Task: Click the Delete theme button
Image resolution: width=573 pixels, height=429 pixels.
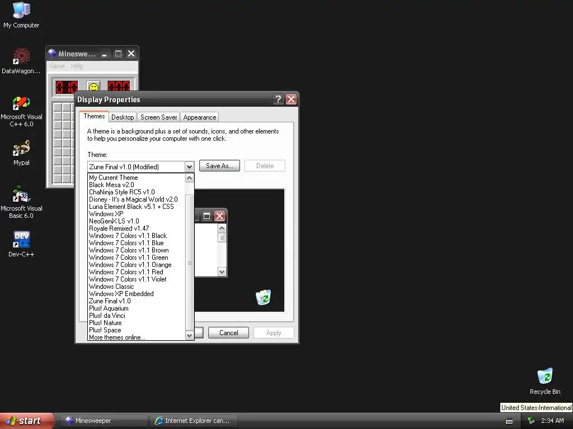Action: coord(265,165)
